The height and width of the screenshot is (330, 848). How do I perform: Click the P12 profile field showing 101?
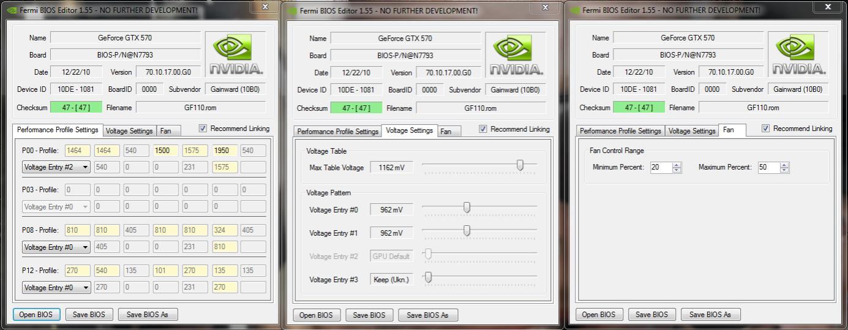tap(165, 271)
